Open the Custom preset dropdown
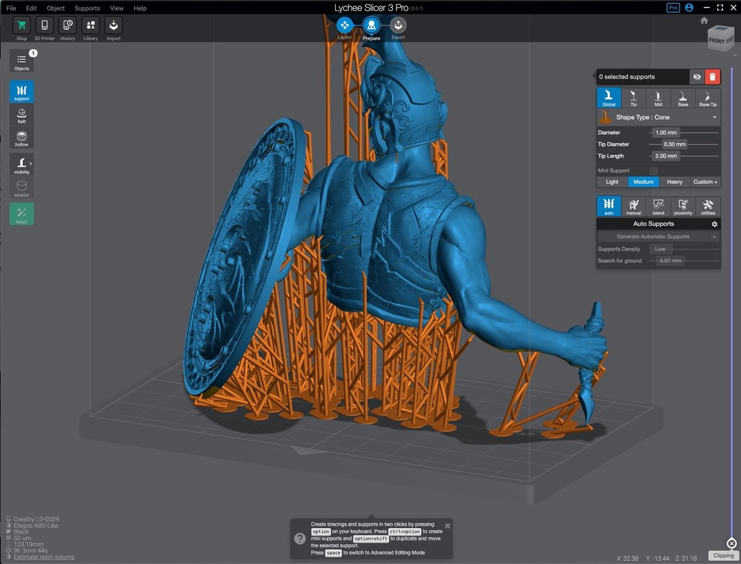 [x=705, y=182]
